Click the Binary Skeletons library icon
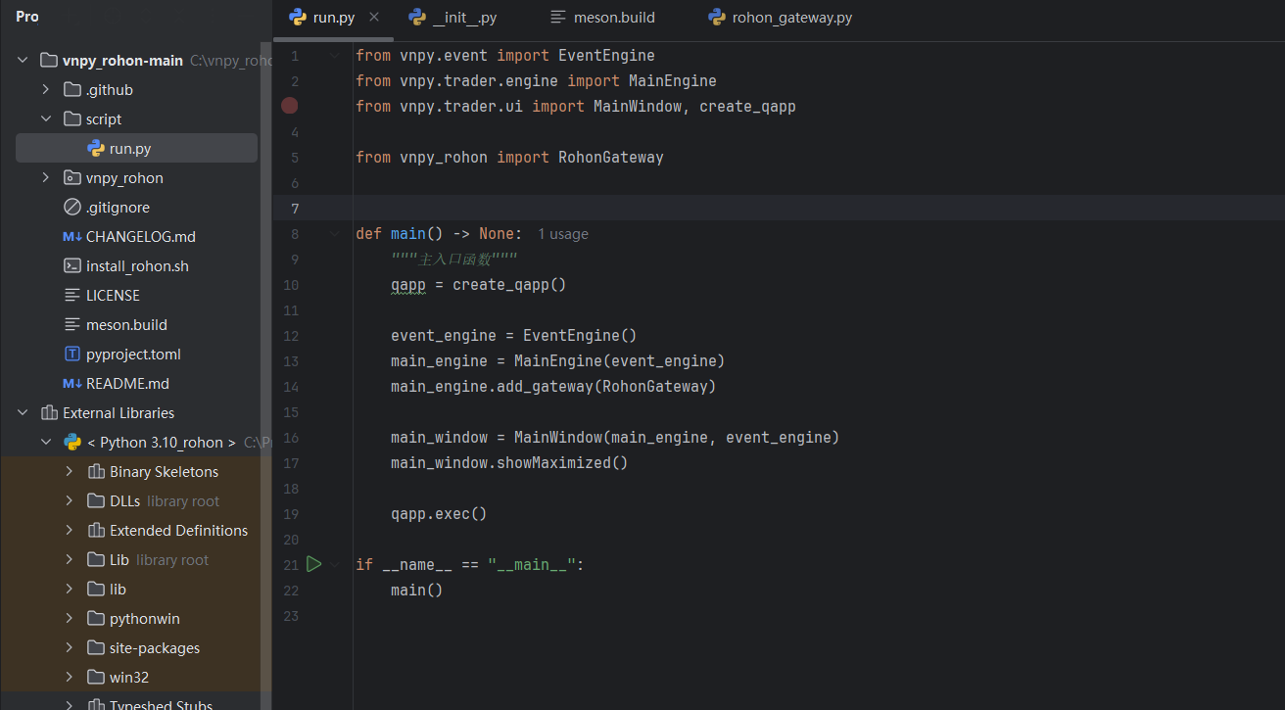This screenshot has height=710, width=1285. point(96,472)
